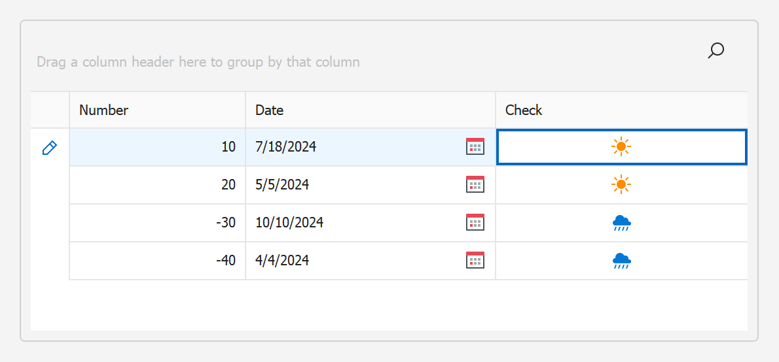Toggle the rain cloud check for the 10/10/2024 row

click(x=621, y=223)
